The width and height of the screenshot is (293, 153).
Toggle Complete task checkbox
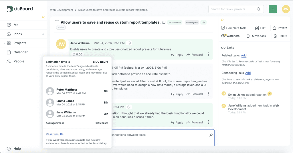click(x=223, y=28)
